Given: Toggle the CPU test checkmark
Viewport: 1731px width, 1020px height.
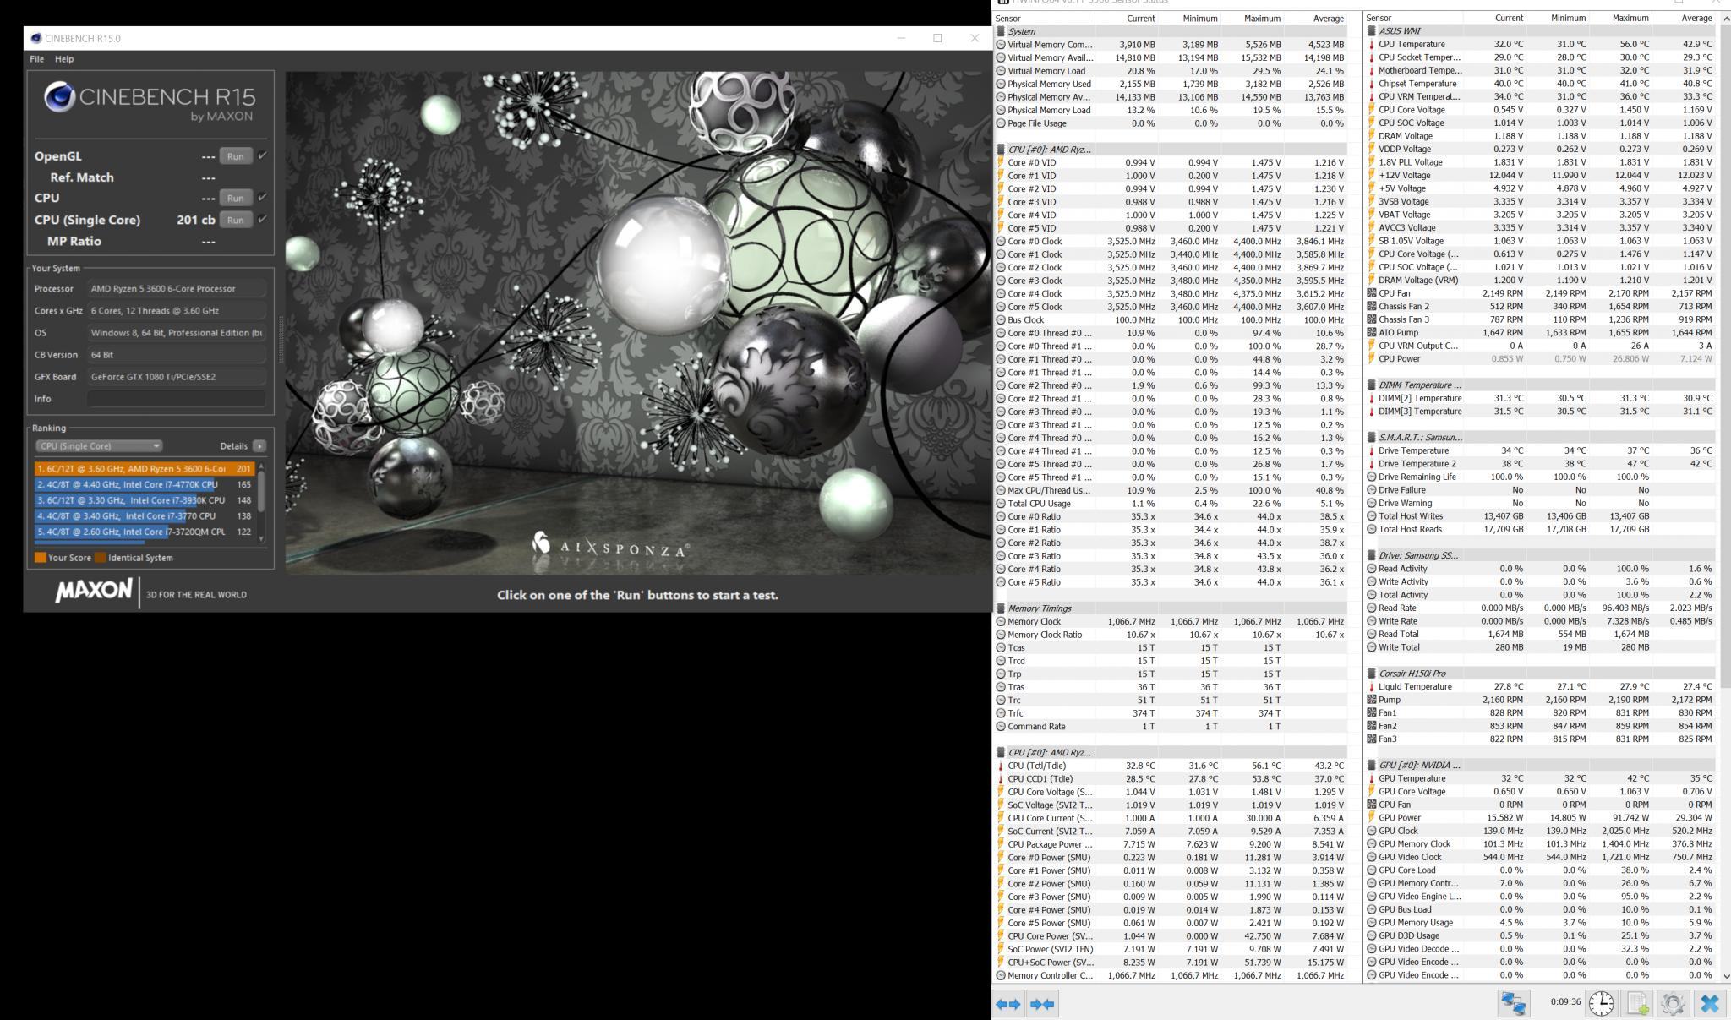Looking at the screenshot, I should coord(263,197).
